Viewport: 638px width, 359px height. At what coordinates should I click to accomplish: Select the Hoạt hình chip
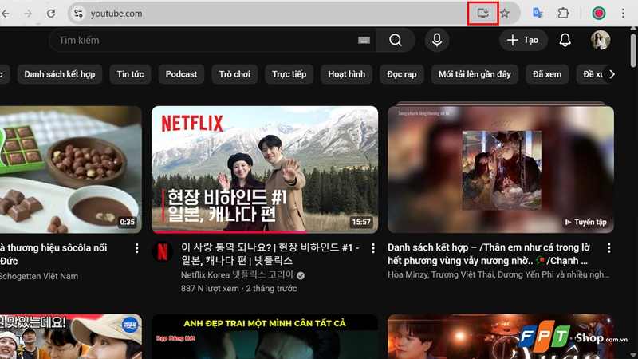[x=346, y=74]
